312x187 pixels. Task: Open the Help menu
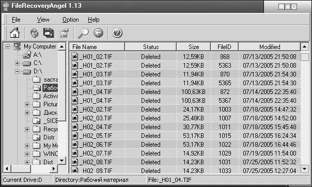pos(93,20)
